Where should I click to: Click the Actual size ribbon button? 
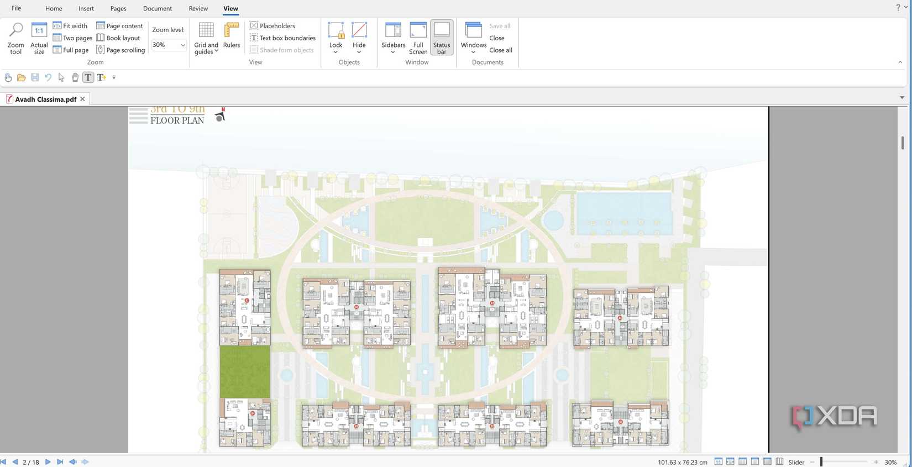(39, 38)
